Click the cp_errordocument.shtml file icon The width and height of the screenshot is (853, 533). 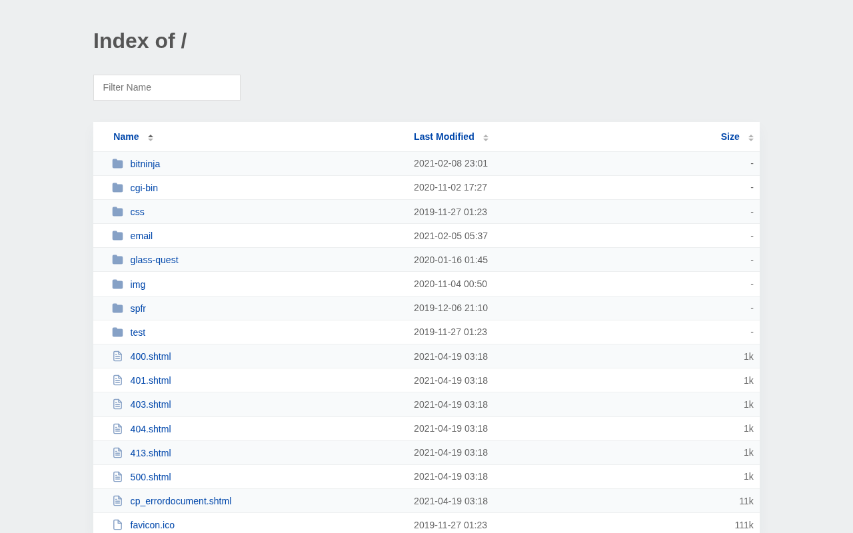(x=117, y=501)
